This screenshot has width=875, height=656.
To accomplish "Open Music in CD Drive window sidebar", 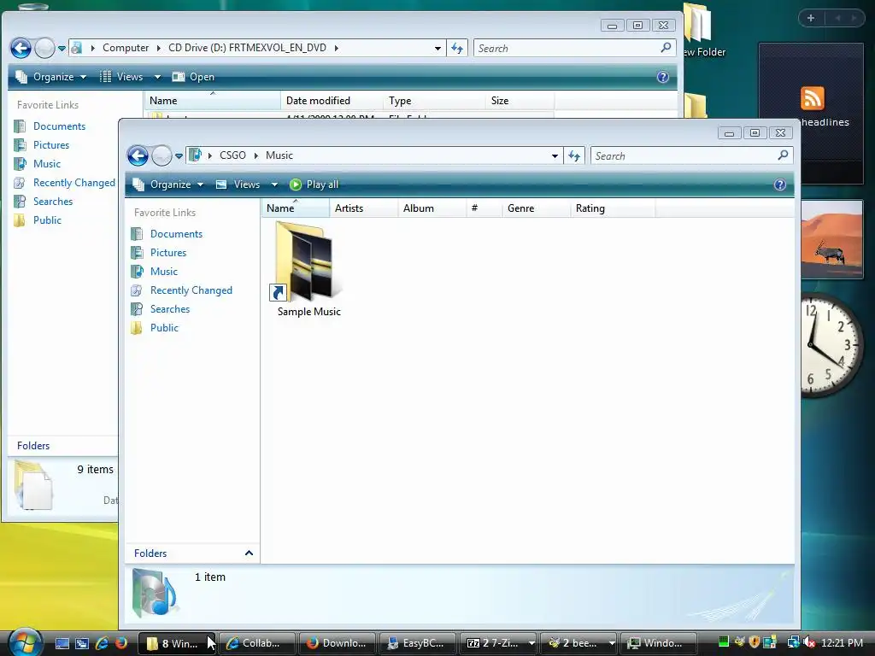I will pos(46,164).
